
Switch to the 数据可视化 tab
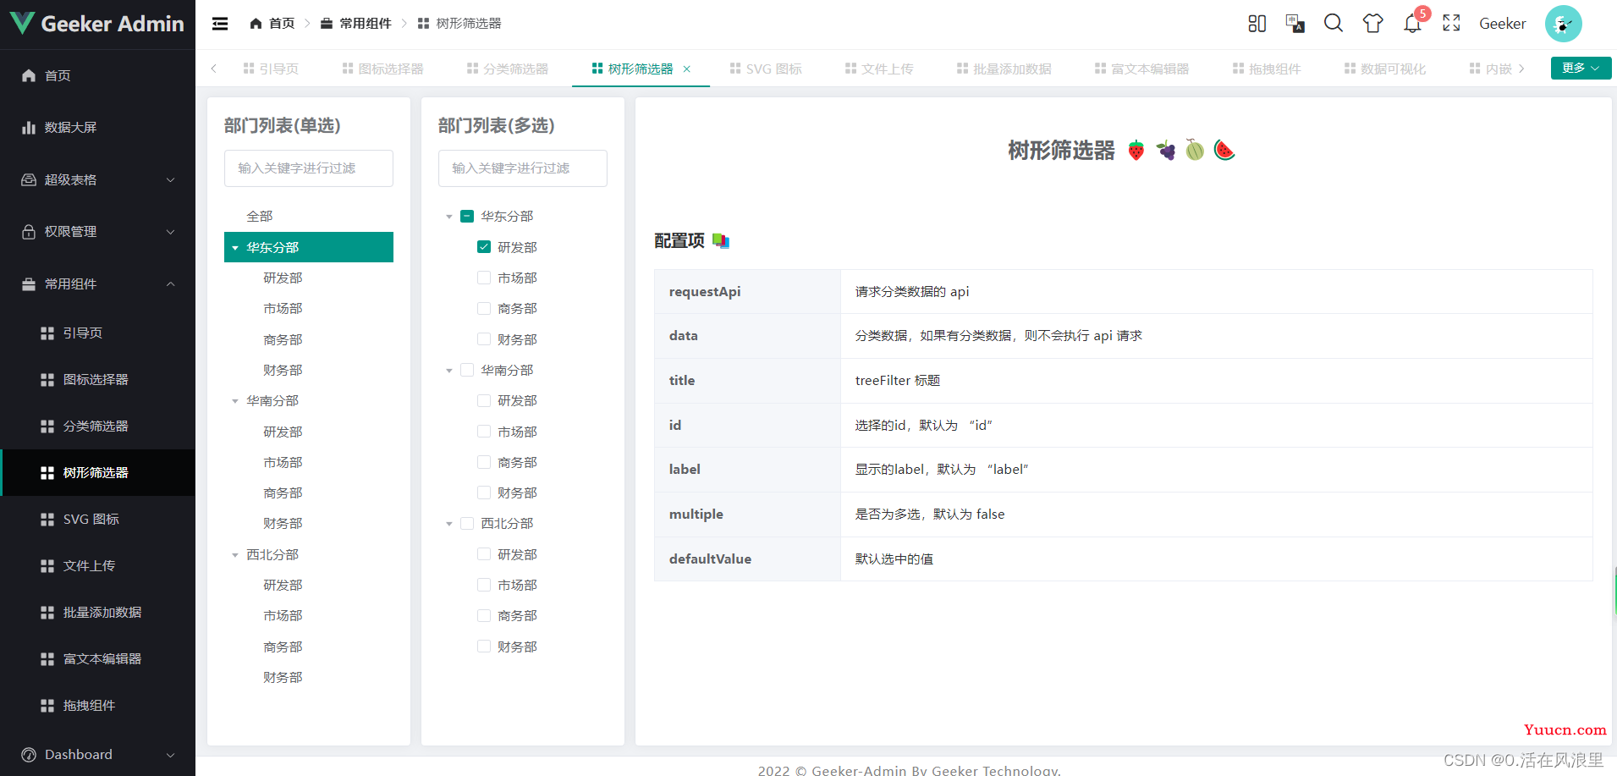click(1385, 69)
